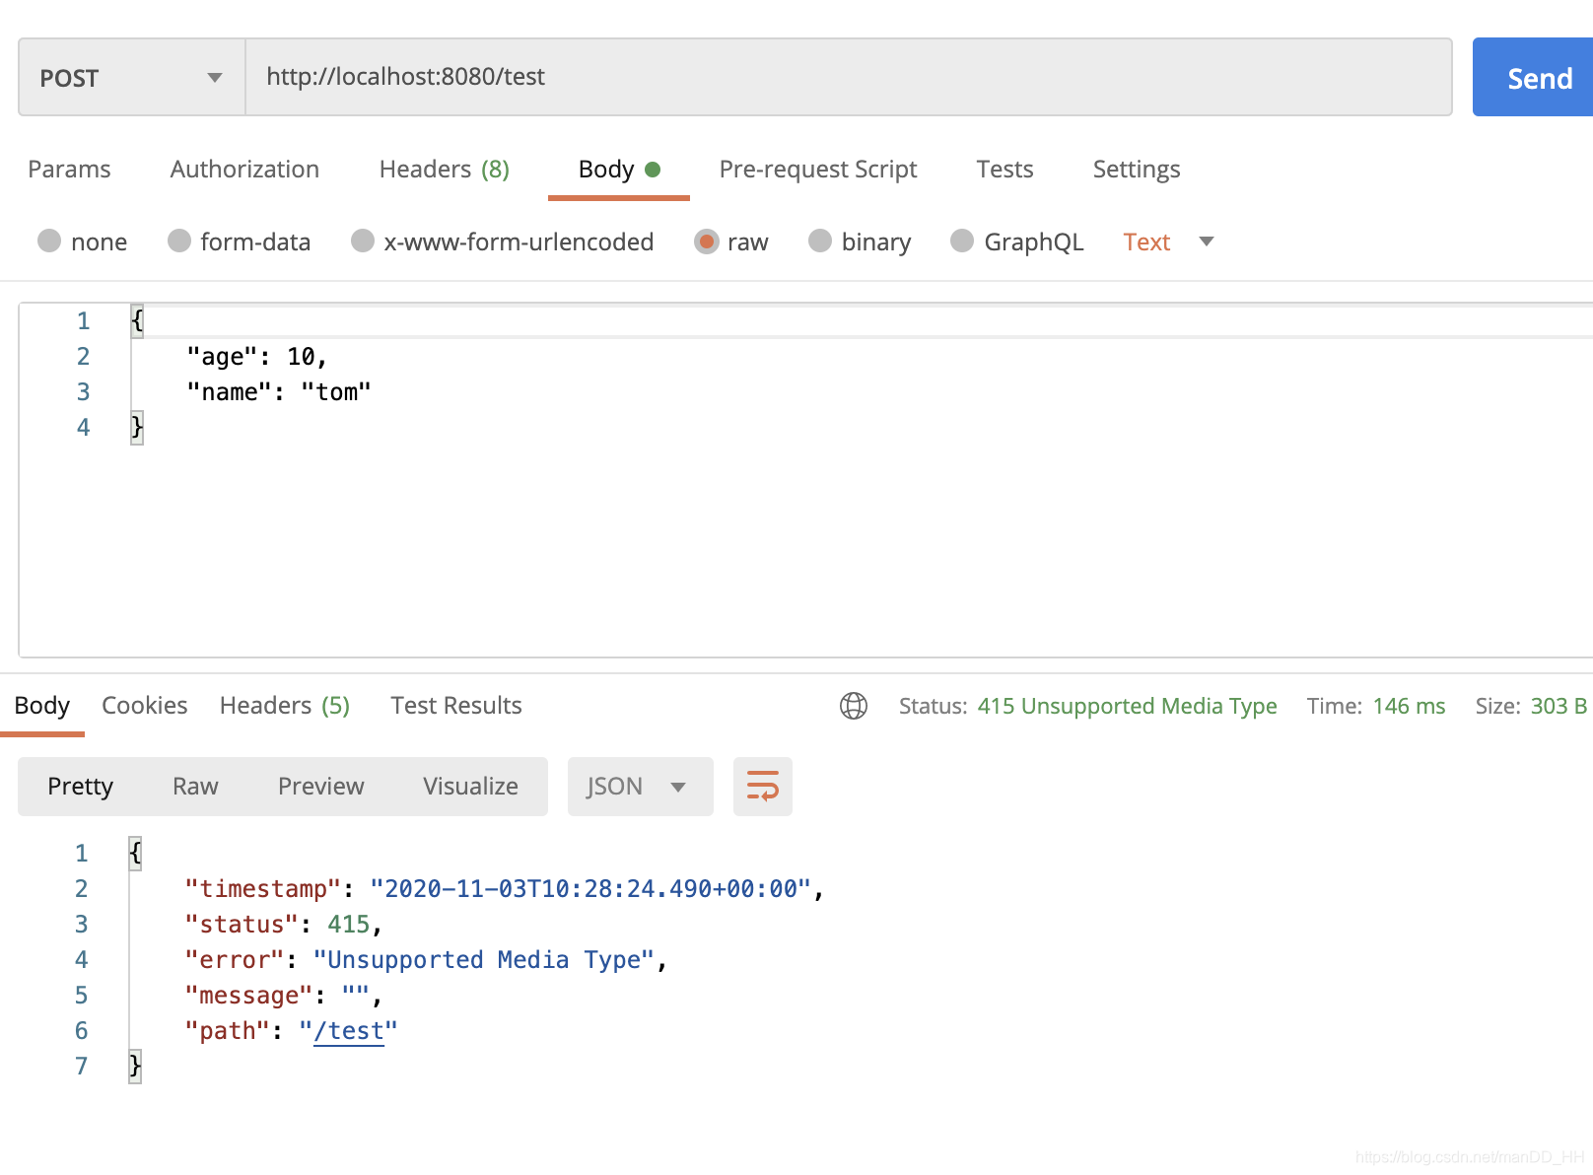Click the network information globe icon
Image resolution: width=1593 pixels, height=1175 pixels.
pyautogui.click(x=854, y=706)
